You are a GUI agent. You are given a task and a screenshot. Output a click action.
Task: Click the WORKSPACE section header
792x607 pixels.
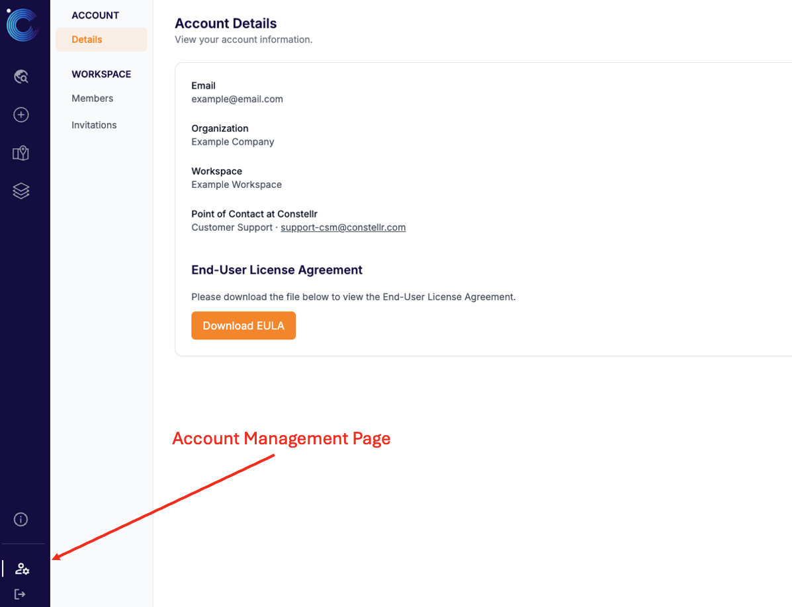pyautogui.click(x=101, y=74)
